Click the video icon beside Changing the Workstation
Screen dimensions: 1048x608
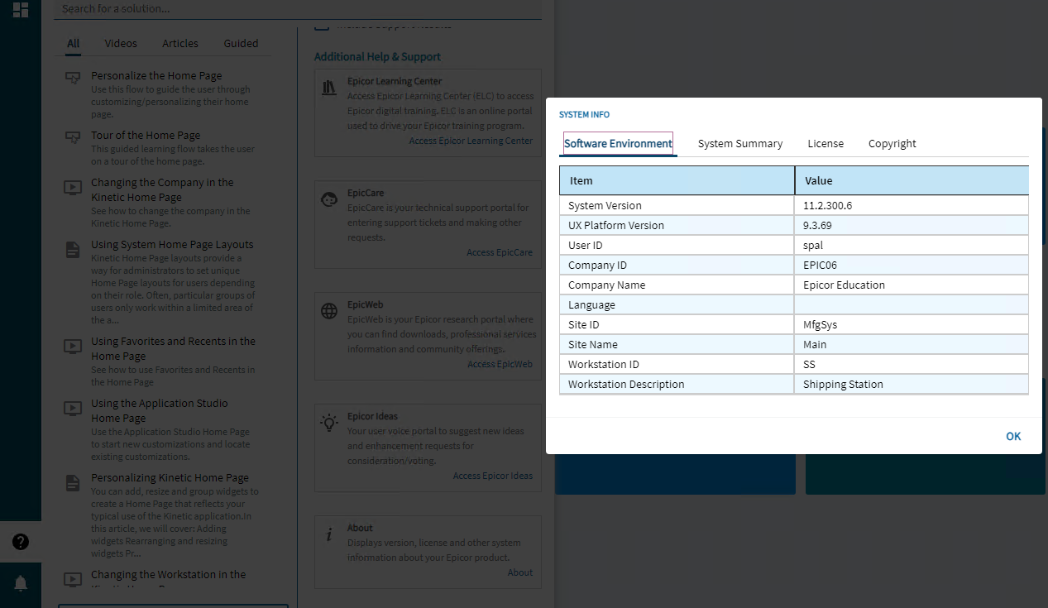73,579
